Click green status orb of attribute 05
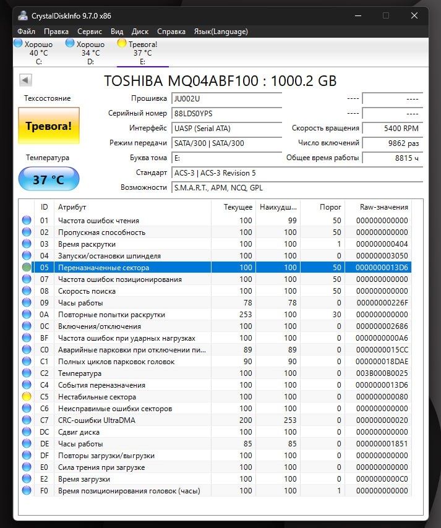Screen dimensions: 441x528 point(27,267)
